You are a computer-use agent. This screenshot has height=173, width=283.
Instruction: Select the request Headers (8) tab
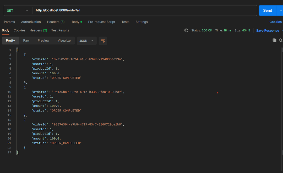[x=56, y=22]
